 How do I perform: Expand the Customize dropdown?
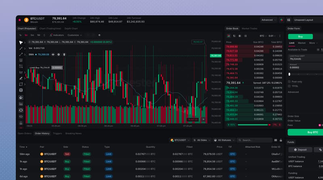pyautogui.click(x=75, y=35)
